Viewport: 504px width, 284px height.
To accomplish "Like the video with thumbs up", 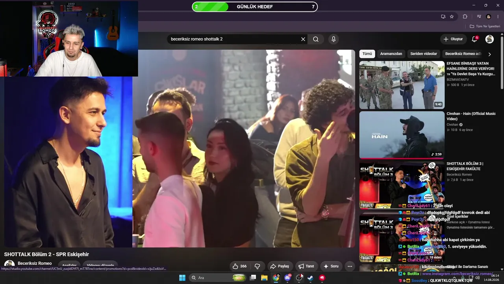I will coord(239,266).
